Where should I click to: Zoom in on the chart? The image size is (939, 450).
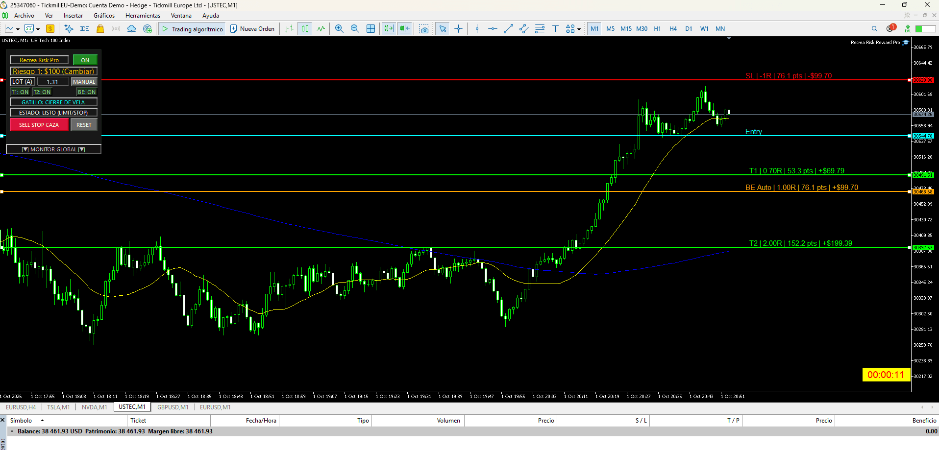(x=339, y=29)
